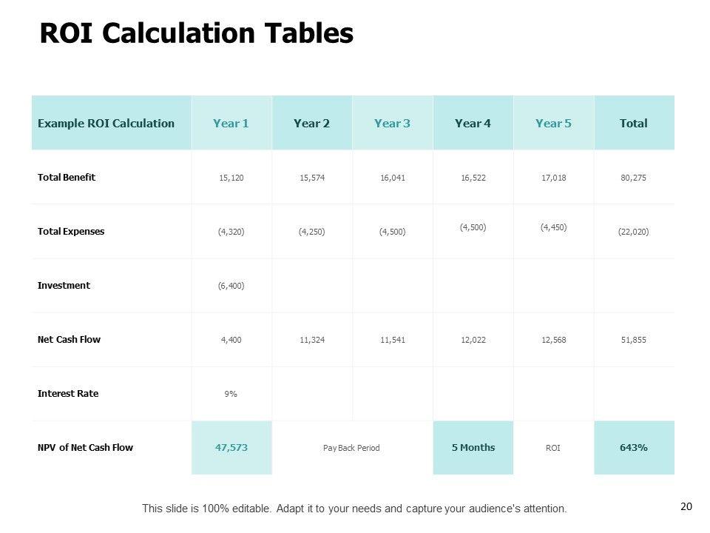Click the Total Benefit row label

click(x=67, y=178)
